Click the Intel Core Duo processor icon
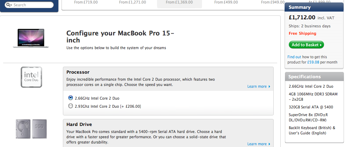345x147 pixels. (x=31, y=77)
